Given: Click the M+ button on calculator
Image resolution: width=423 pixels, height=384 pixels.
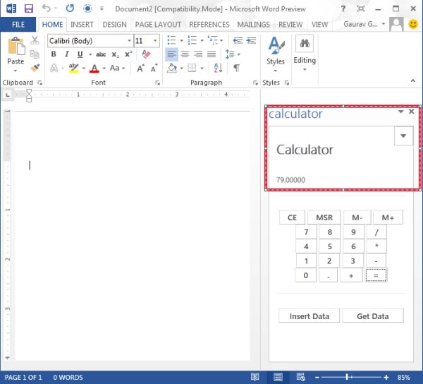Looking at the screenshot, I should [388, 217].
